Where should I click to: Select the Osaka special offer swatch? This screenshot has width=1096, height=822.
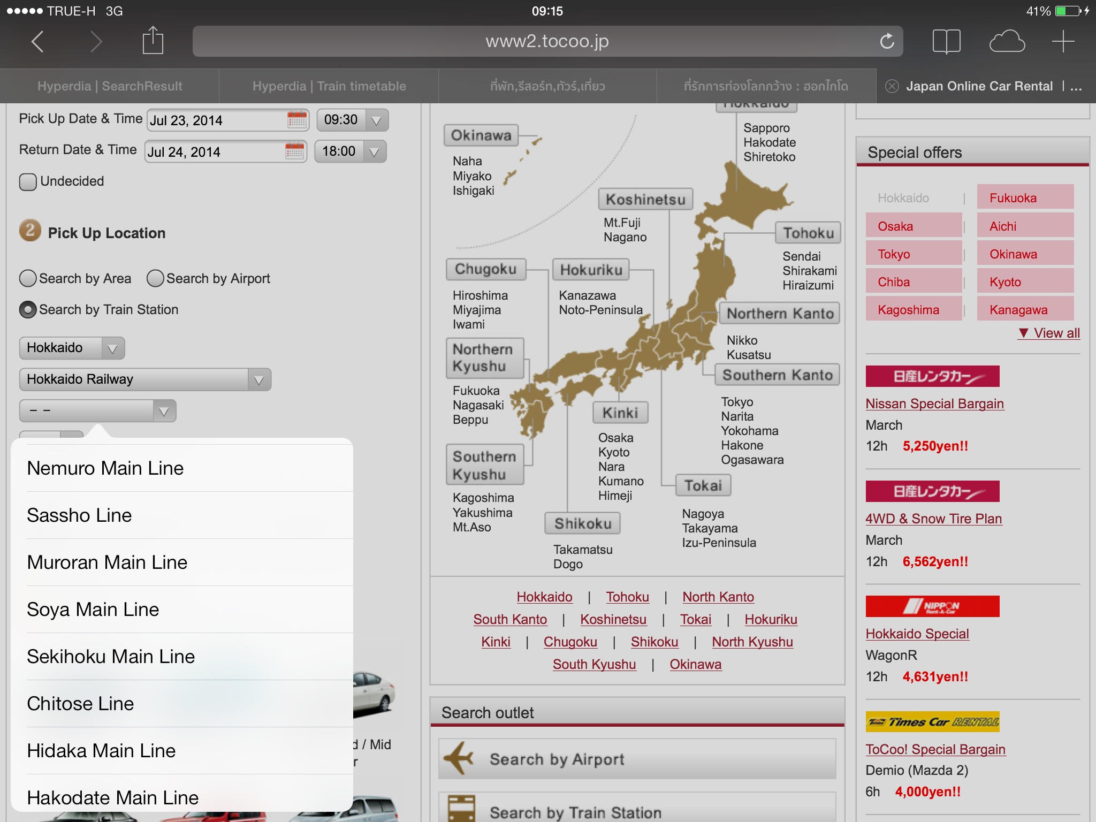coord(914,226)
